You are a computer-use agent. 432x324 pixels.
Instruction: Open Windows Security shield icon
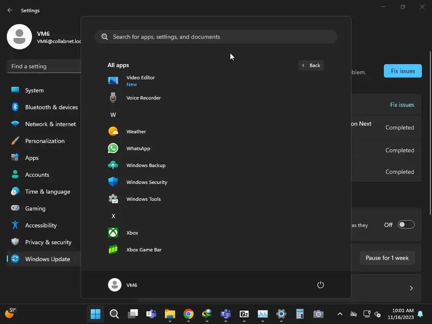(113, 182)
